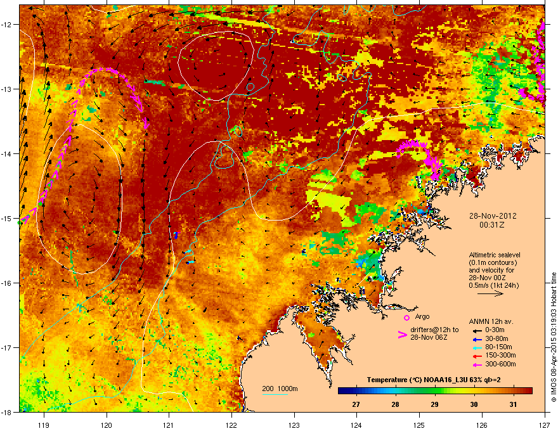This screenshot has width=558, height=431.
Task: Click longitude axis label 124
Action: pyautogui.click(x=356, y=425)
